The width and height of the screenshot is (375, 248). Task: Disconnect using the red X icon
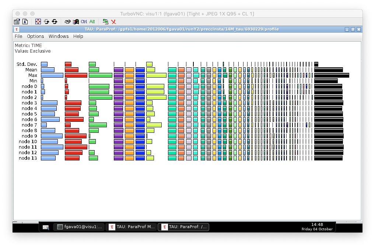pos(113,22)
